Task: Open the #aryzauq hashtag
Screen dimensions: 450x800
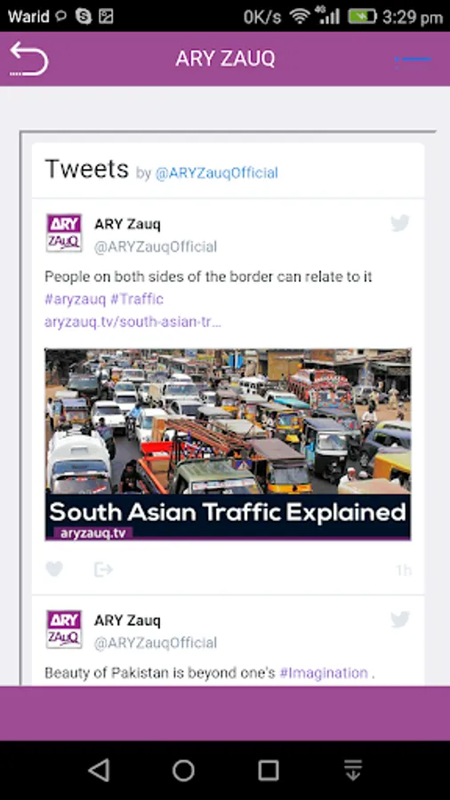Action: point(75,299)
